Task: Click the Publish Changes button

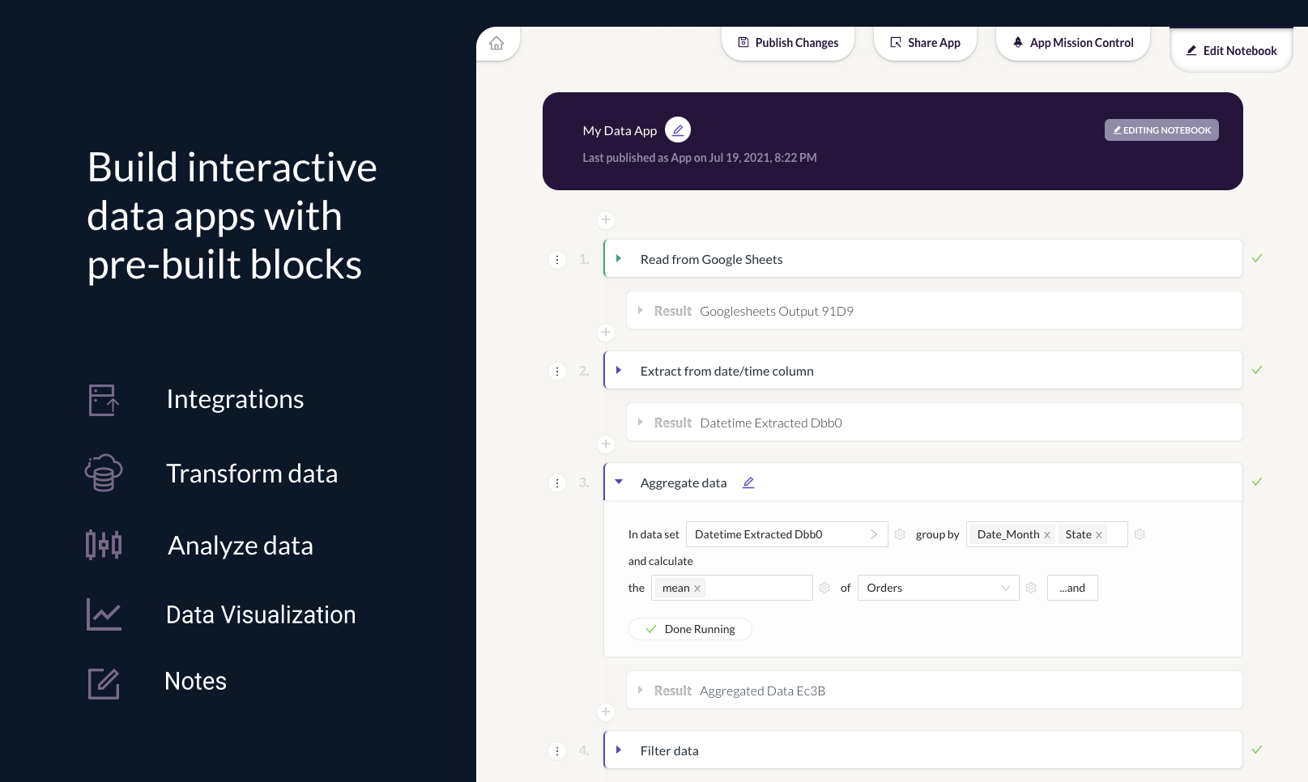Action: (x=788, y=43)
